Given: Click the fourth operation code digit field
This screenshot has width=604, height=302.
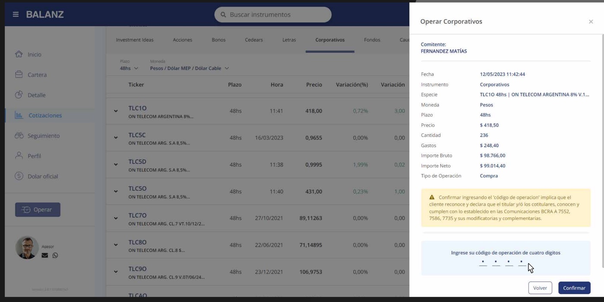Looking at the screenshot, I should tap(521, 262).
